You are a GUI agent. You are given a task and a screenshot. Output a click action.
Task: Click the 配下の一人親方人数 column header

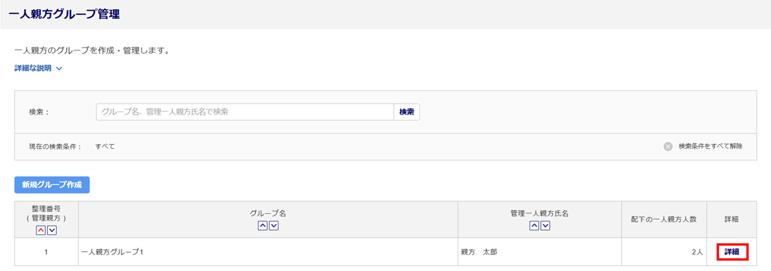(x=664, y=219)
